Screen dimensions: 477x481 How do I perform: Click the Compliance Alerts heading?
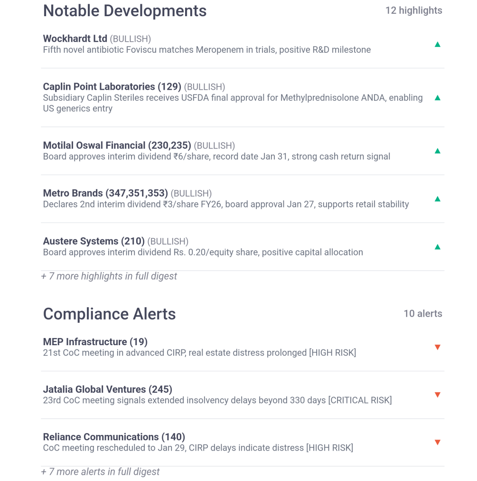[x=110, y=314]
